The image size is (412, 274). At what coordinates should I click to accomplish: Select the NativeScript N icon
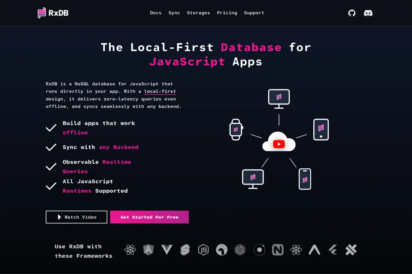[x=278, y=250]
